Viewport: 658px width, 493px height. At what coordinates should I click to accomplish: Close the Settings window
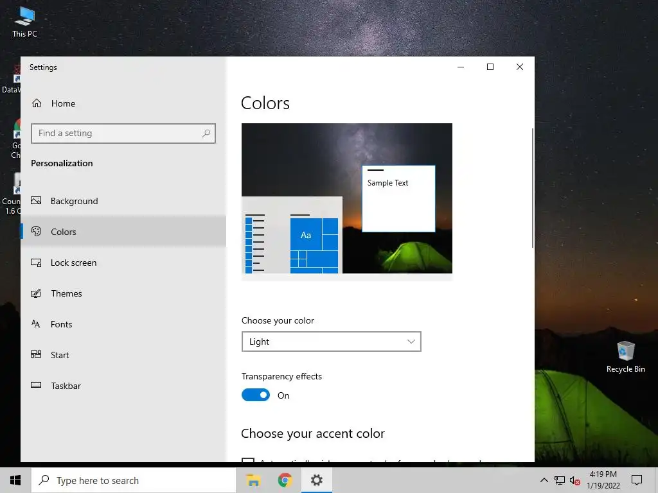[x=519, y=67]
